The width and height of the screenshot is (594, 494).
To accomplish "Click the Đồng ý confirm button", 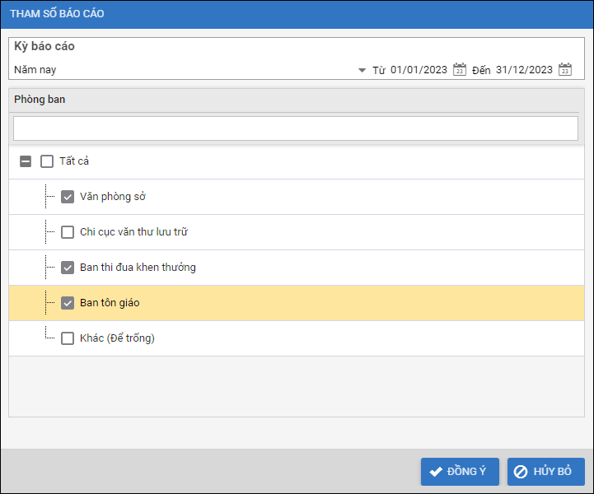I will (459, 472).
